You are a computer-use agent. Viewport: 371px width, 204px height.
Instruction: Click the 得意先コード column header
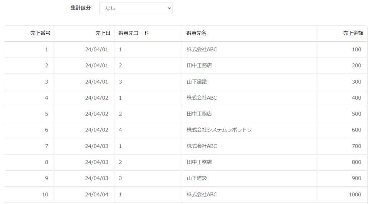148,33
